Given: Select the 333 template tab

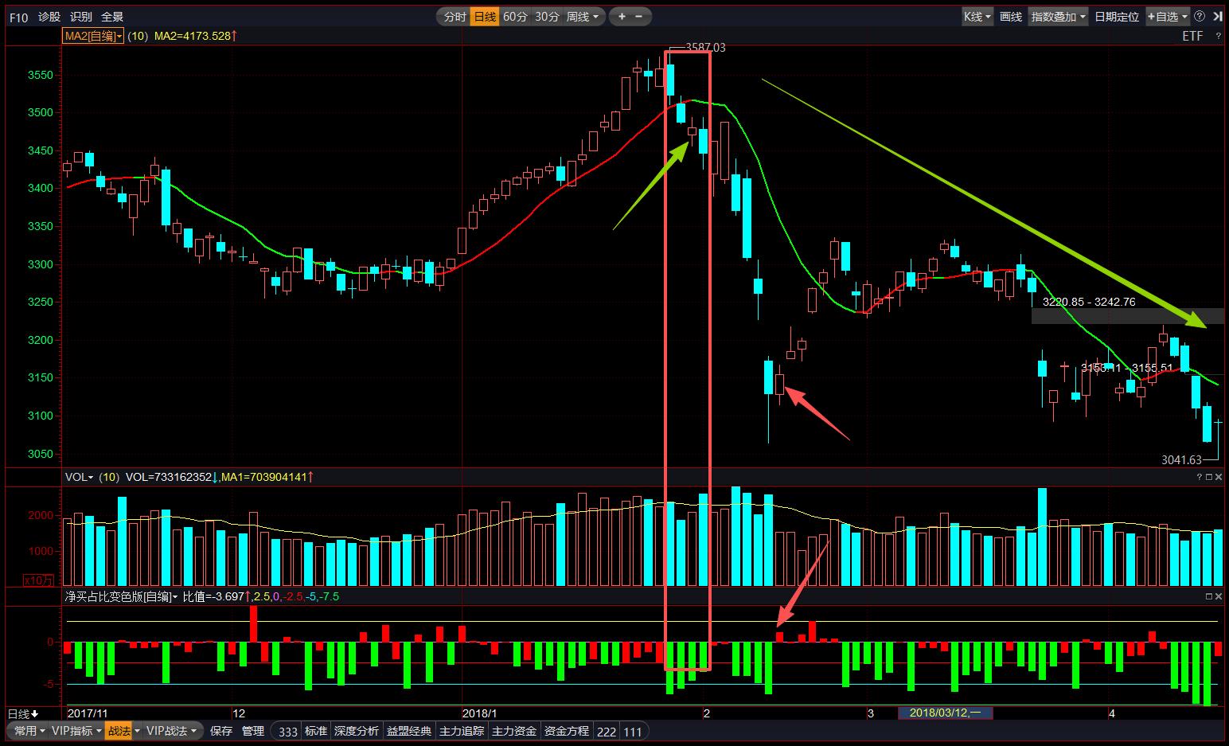Looking at the screenshot, I should pos(288,732).
